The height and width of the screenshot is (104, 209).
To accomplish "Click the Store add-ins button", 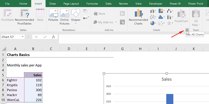I will coord(99,14).
